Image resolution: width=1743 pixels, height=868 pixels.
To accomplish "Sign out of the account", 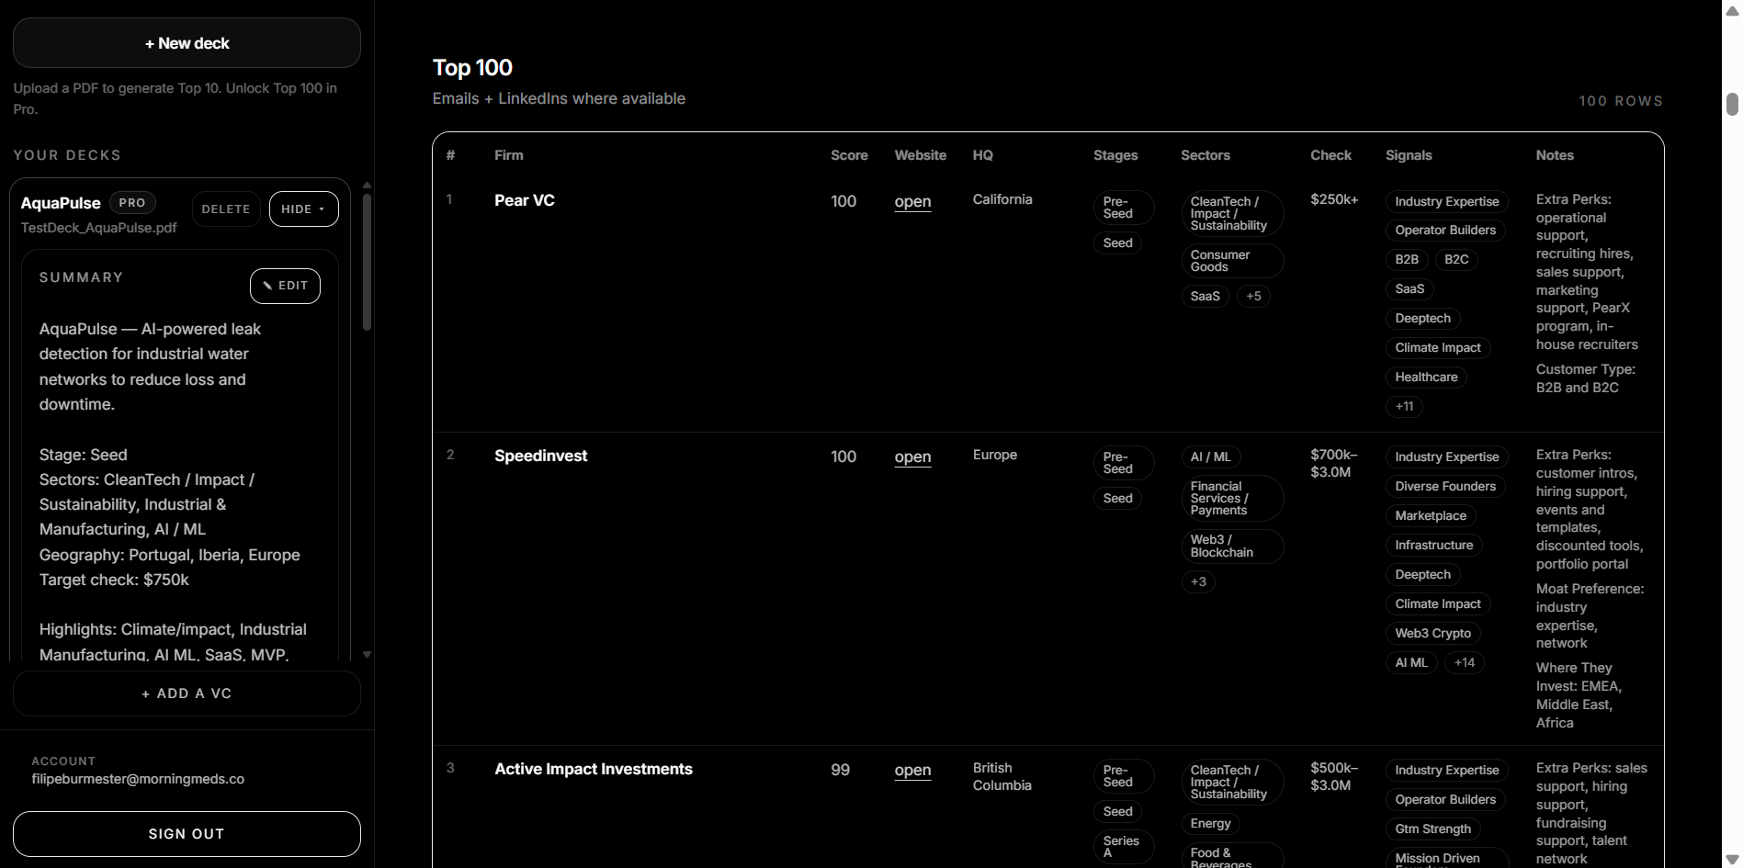I will click(186, 834).
